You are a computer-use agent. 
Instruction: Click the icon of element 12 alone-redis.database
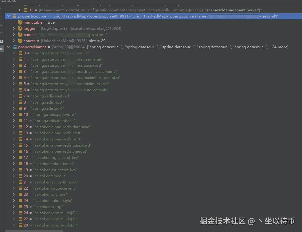coord(20,127)
